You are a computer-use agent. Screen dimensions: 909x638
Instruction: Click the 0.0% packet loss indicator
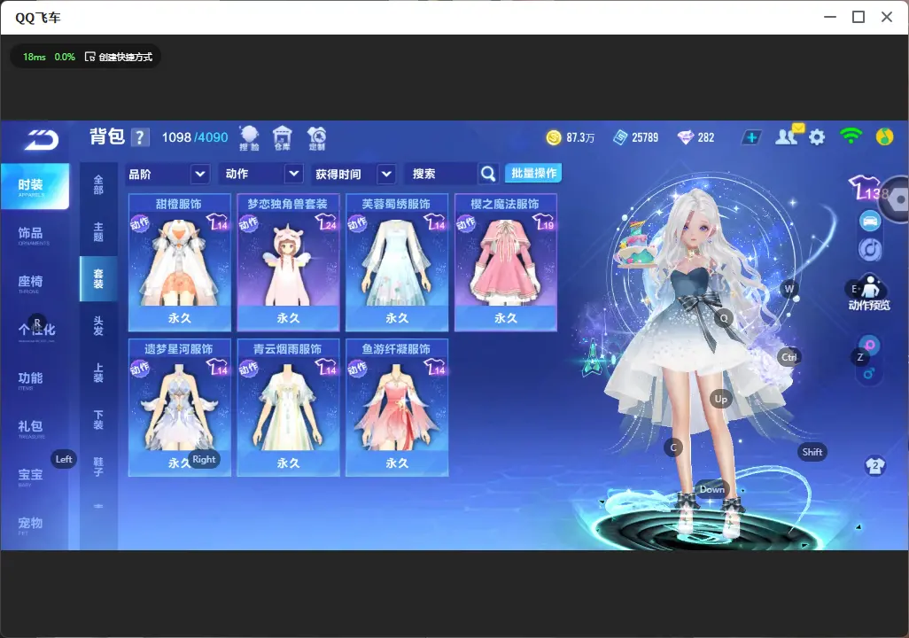pos(65,57)
